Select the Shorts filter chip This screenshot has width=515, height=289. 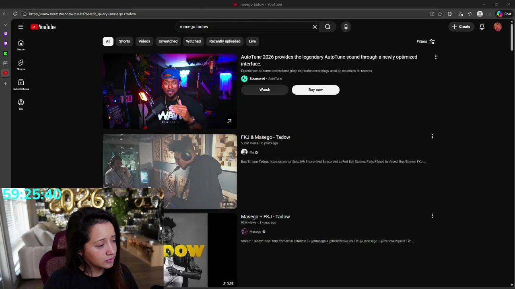tap(124, 41)
